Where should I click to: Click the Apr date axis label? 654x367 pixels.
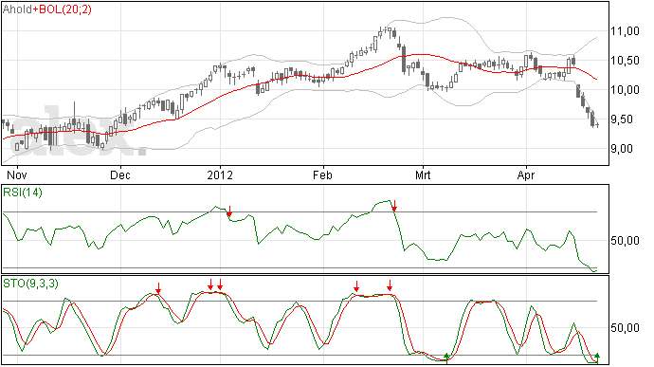(x=526, y=175)
